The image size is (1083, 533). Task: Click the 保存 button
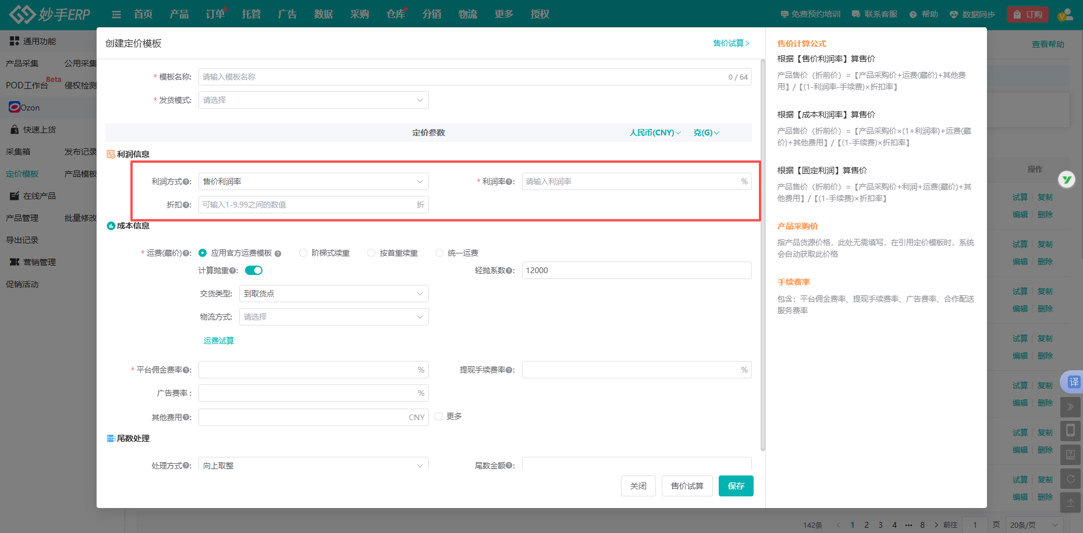coord(736,486)
